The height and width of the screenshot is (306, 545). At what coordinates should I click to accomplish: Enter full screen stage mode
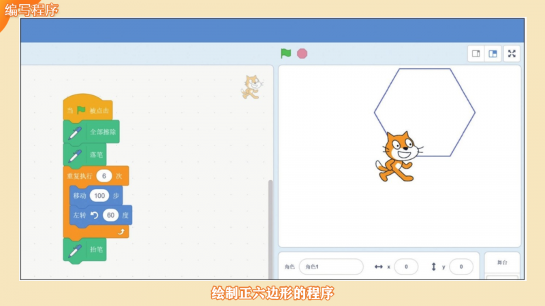pos(512,54)
